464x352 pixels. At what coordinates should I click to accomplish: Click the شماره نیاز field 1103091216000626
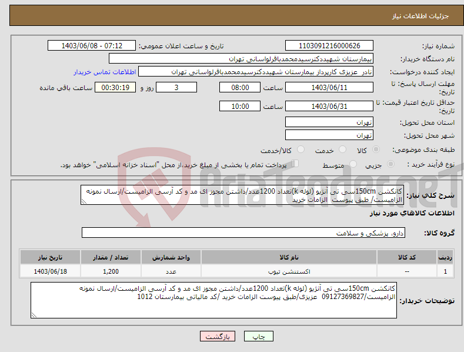(329, 46)
